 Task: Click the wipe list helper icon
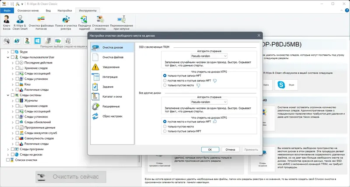click(x=68, y=41)
